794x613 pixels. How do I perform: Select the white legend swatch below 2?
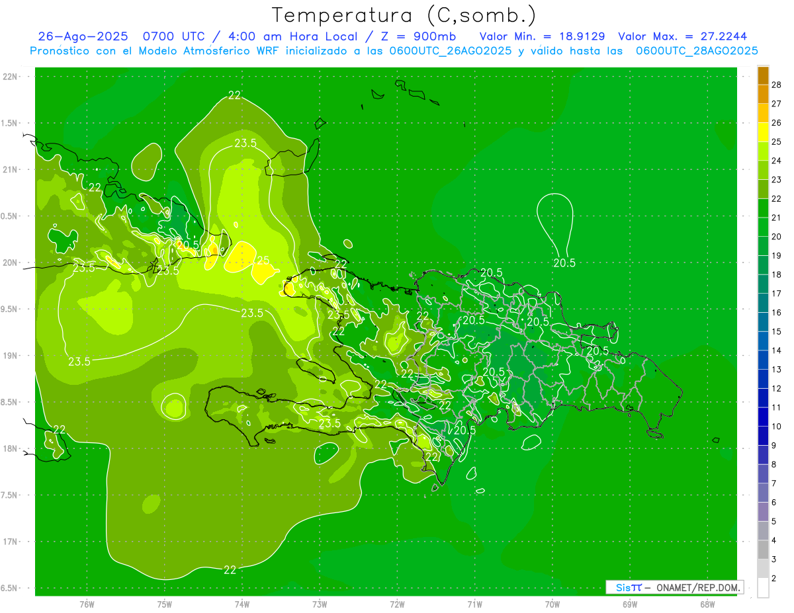(763, 588)
